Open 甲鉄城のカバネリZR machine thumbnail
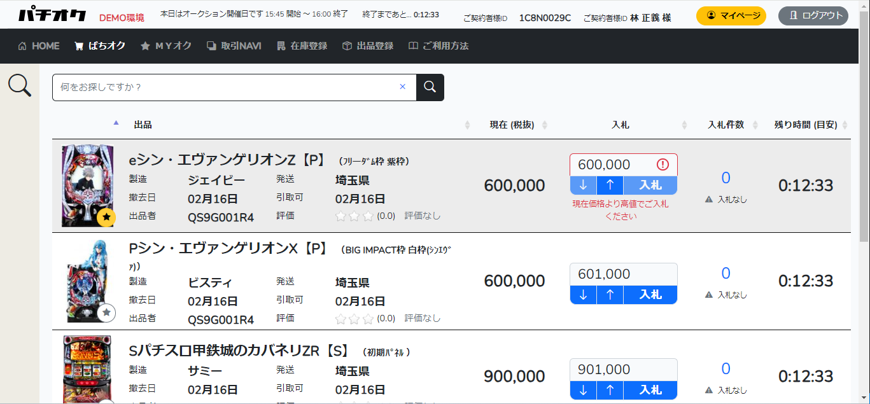 87,369
